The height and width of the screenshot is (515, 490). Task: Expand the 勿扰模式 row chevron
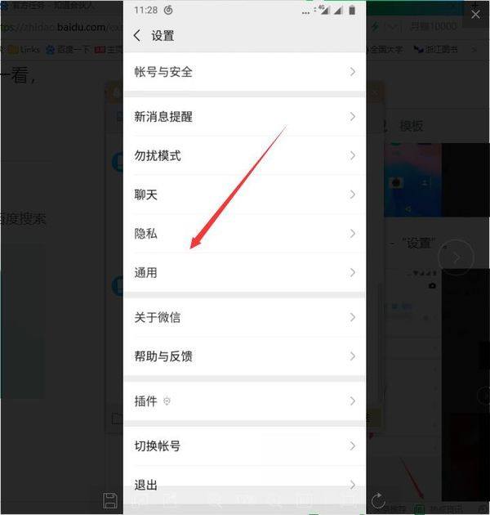tap(352, 155)
